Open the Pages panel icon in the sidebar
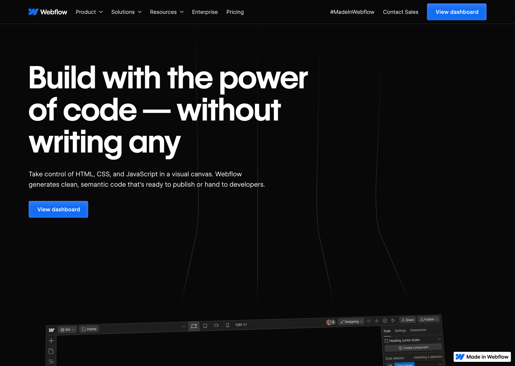This screenshot has height=366, width=515. [51, 351]
